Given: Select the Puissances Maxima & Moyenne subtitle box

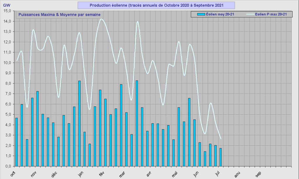Looking at the screenshot, I should tap(59, 15).
